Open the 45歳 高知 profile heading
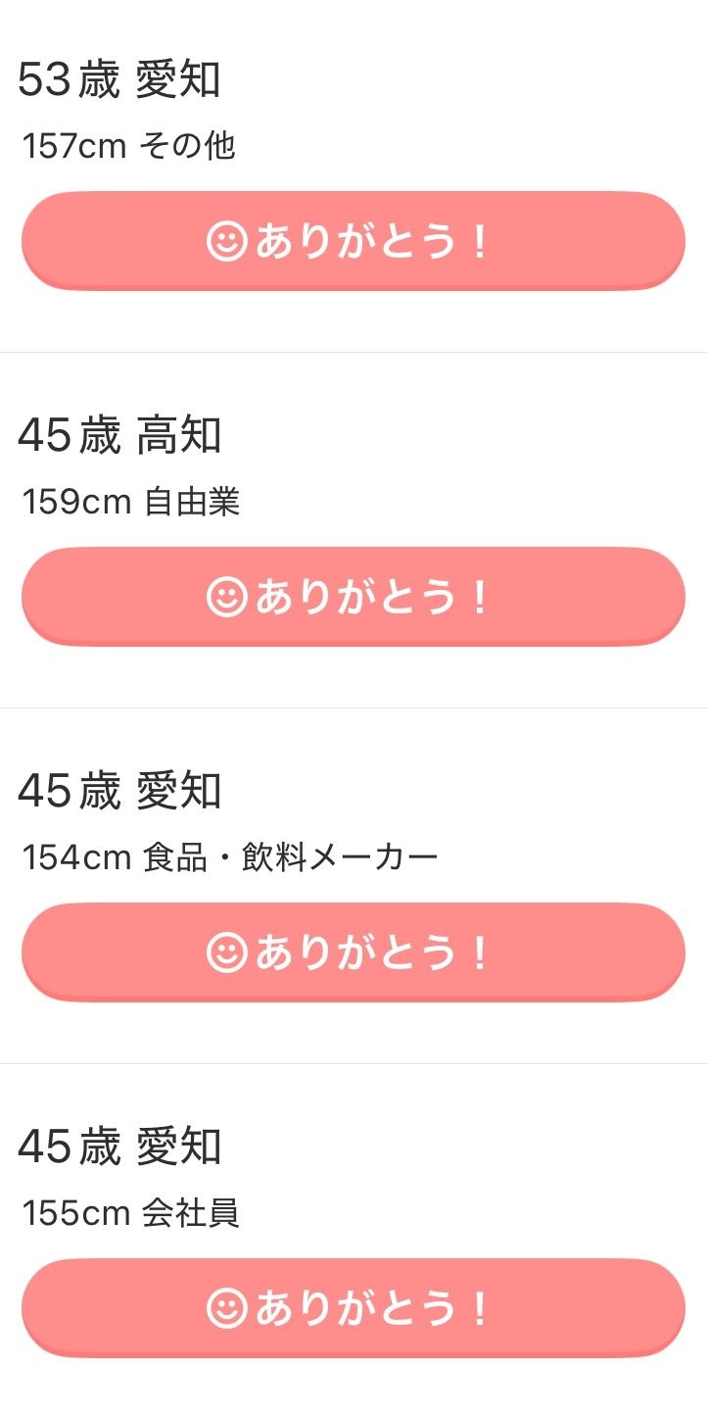 tap(119, 436)
